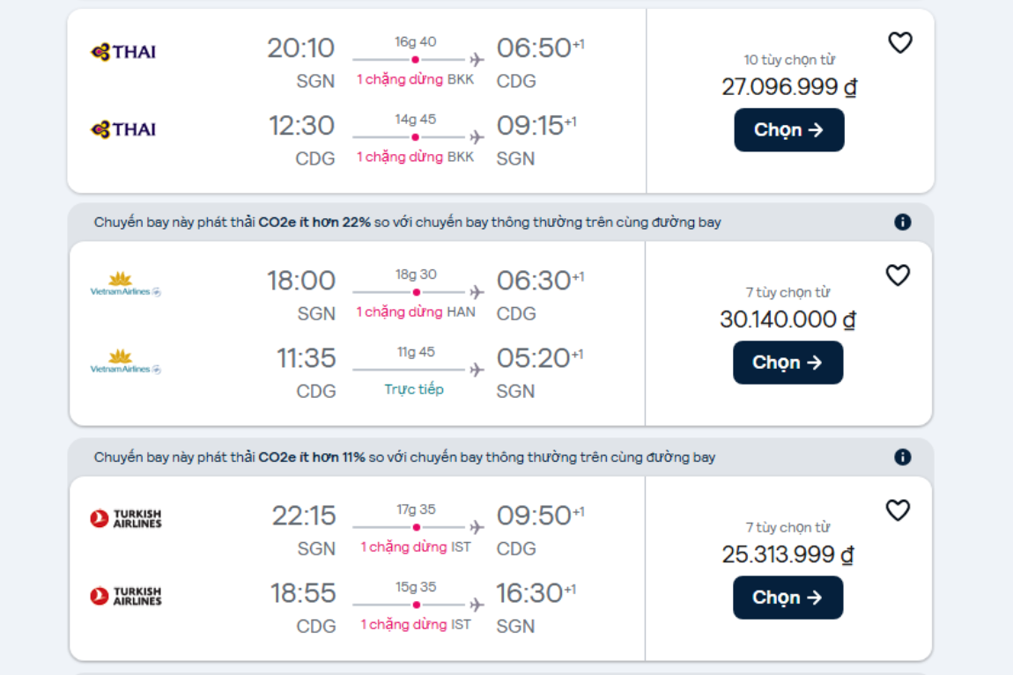This screenshot has height=675, width=1013.
Task: Click Vietnam Airlines logo on 18:00 flight
Action: [x=125, y=284]
